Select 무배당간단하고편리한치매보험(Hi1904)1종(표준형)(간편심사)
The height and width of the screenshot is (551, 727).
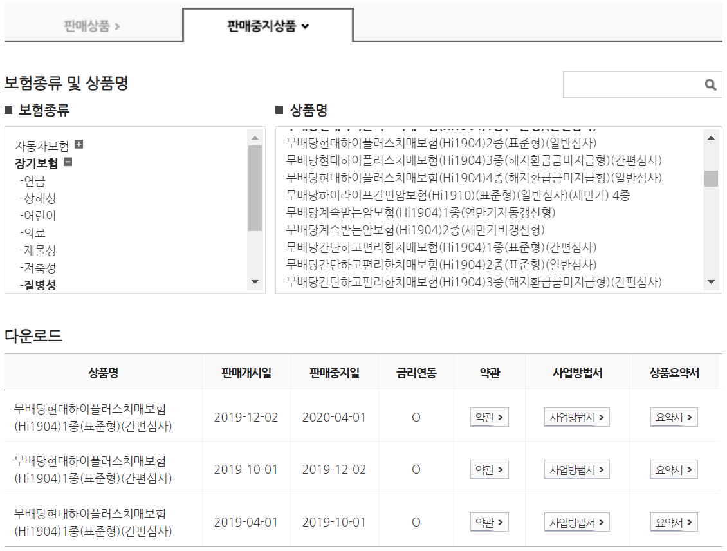441,247
